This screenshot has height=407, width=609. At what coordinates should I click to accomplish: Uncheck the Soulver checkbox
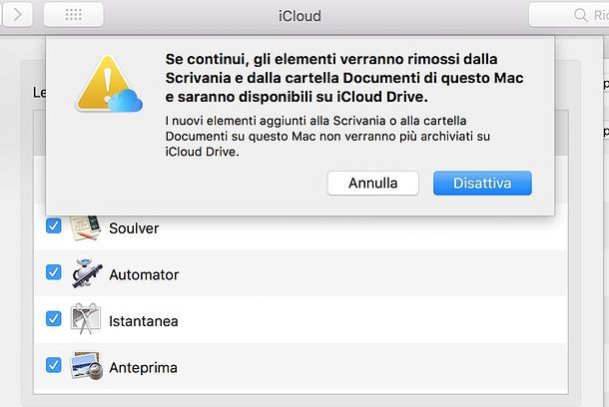click(54, 225)
